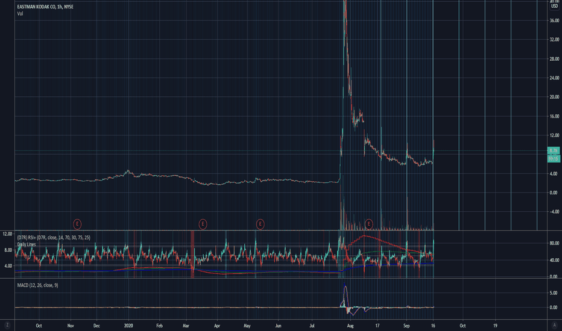This screenshot has height=331, width=562.
Task: Click the current price label 8.78
Action: (554, 150)
